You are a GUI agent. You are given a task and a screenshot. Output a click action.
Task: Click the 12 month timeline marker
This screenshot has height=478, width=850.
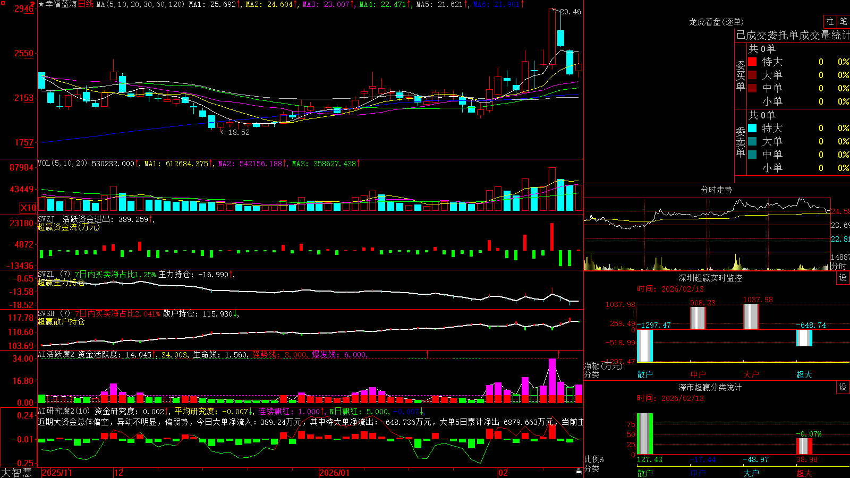click(119, 473)
